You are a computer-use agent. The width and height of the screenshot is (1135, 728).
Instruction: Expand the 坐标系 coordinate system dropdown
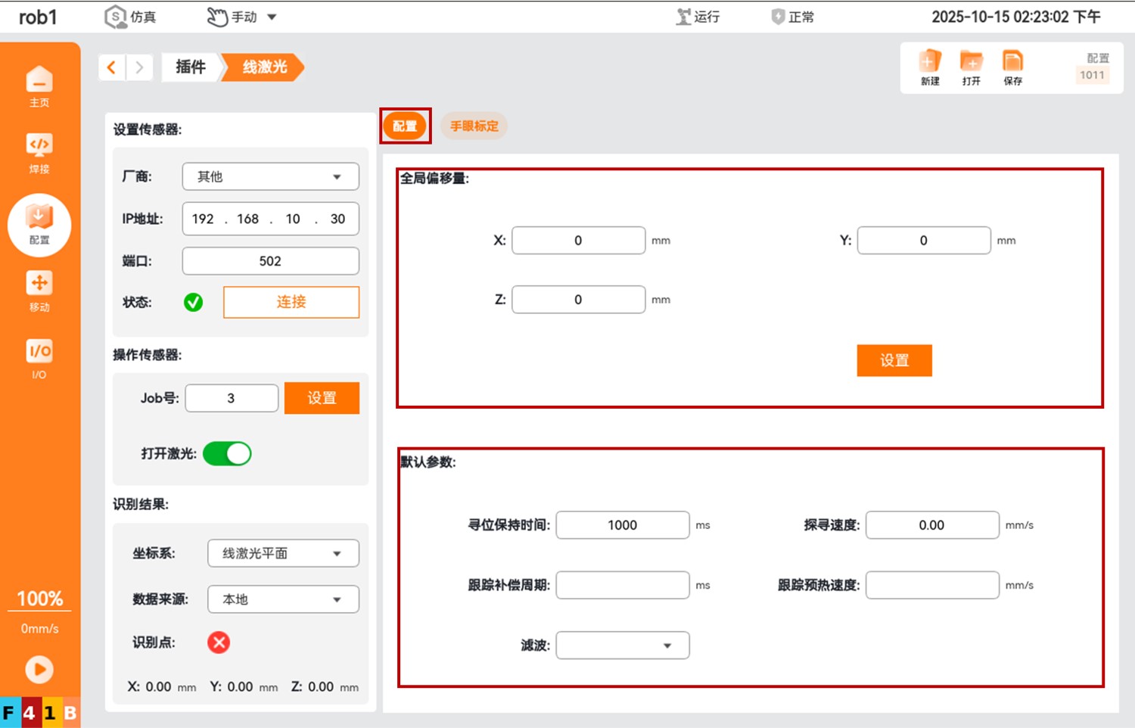point(283,554)
